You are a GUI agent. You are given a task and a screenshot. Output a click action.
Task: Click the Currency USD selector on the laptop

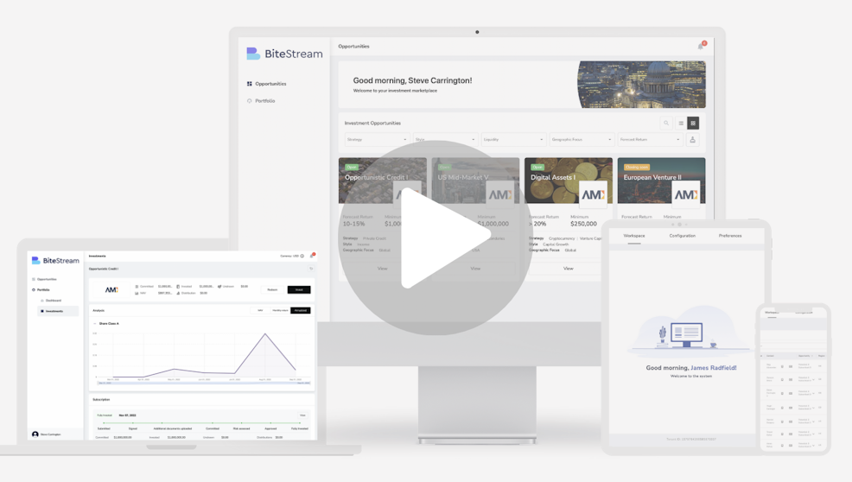(x=292, y=256)
